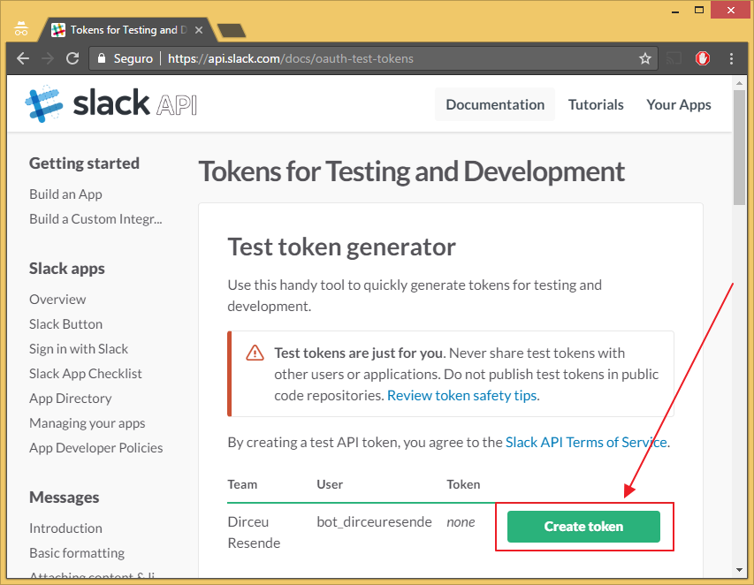The height and width of the screenshot is (585, 754).
Task: Click scrollbar up arrow
Action: pyautogui.click(x=739, y=83)
